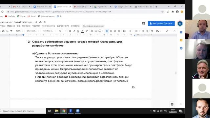Click the Windows taskbar search box
Image resolution: width=210 pixels, height=118 pixels.
click(x=23, y=111)
